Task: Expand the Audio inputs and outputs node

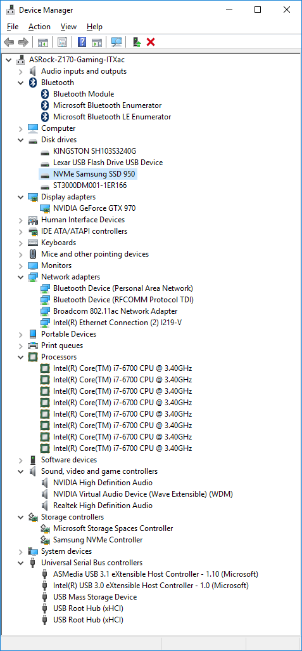Action: point(21,71)
